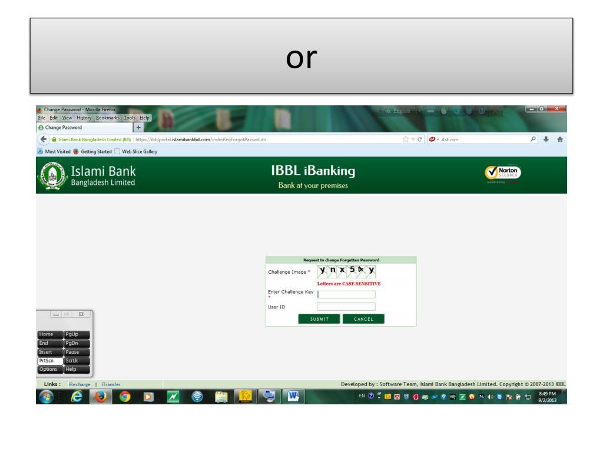Open the iTransfer link
Image resolution: width=603 pixels, height=452 pixels.
pyautogui.click(x=111, y=384)
